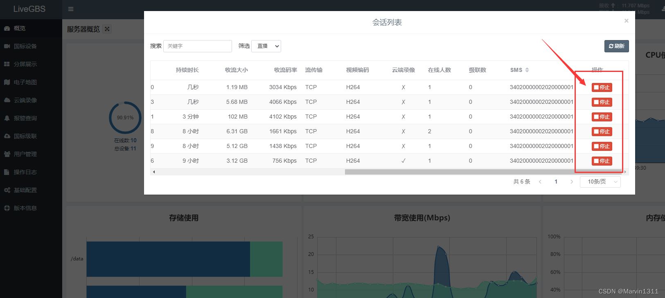Click the 在线人数 column header
Screen dimensions: 665x298
[440, 70]
